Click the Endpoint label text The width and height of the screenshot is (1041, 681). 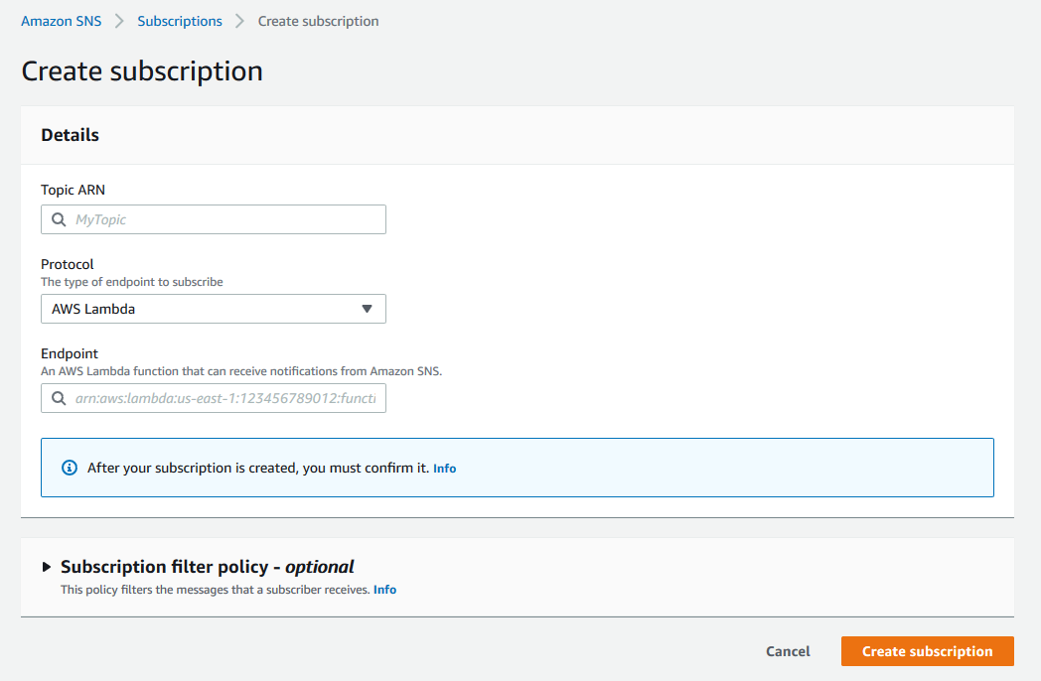[x=70, y=353]
